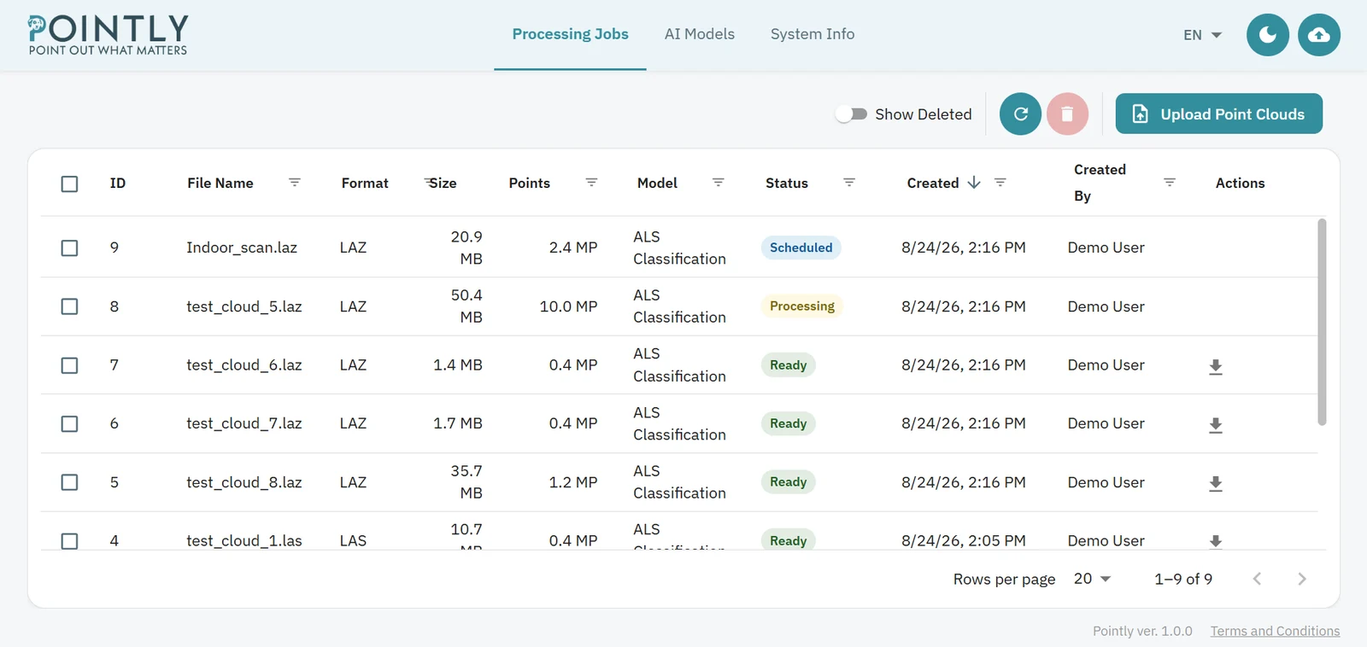Image resolution: width=1367 pixels, height=647 pixels.
Task: Click the Processing status badge
Action: 801,306
